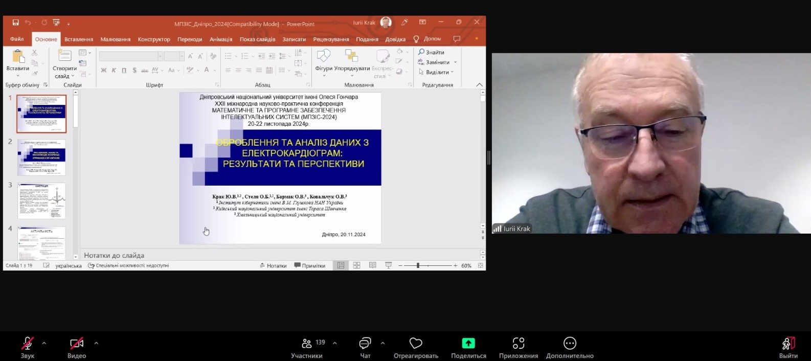Unmute microphone with Звук button
Image resolution: width=811 pixels, height=361 pixels.
click(27, 343)
